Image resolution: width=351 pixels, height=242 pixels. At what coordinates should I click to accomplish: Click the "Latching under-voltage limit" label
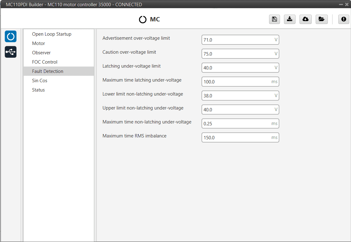click(131, 66)
